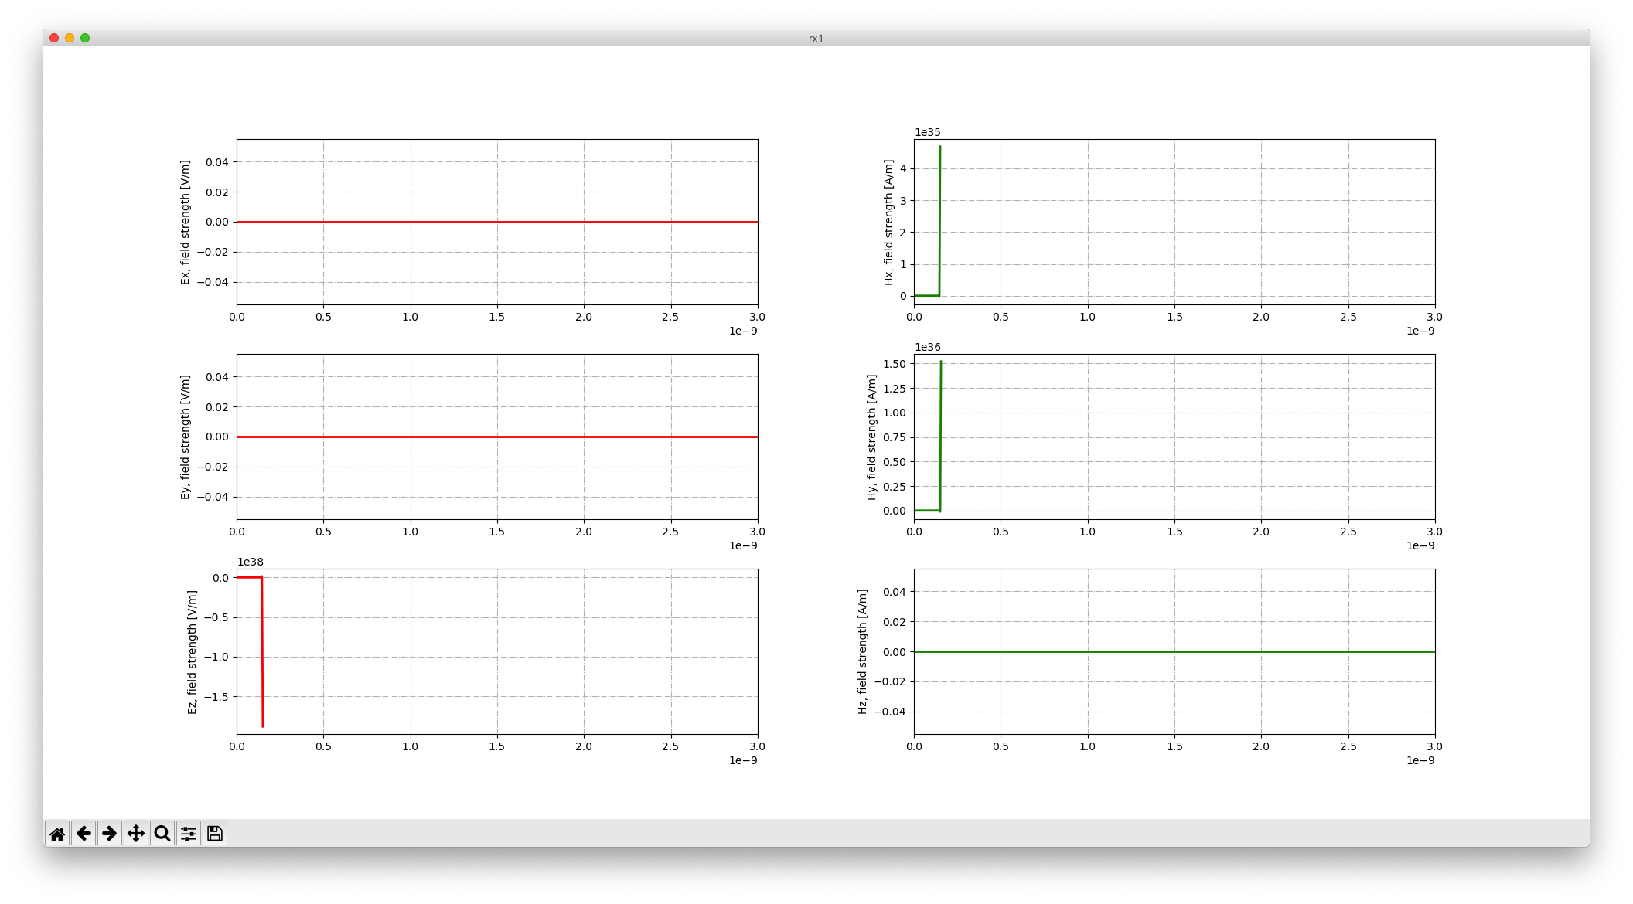Click the rx1 title bar

click(815, 36)
